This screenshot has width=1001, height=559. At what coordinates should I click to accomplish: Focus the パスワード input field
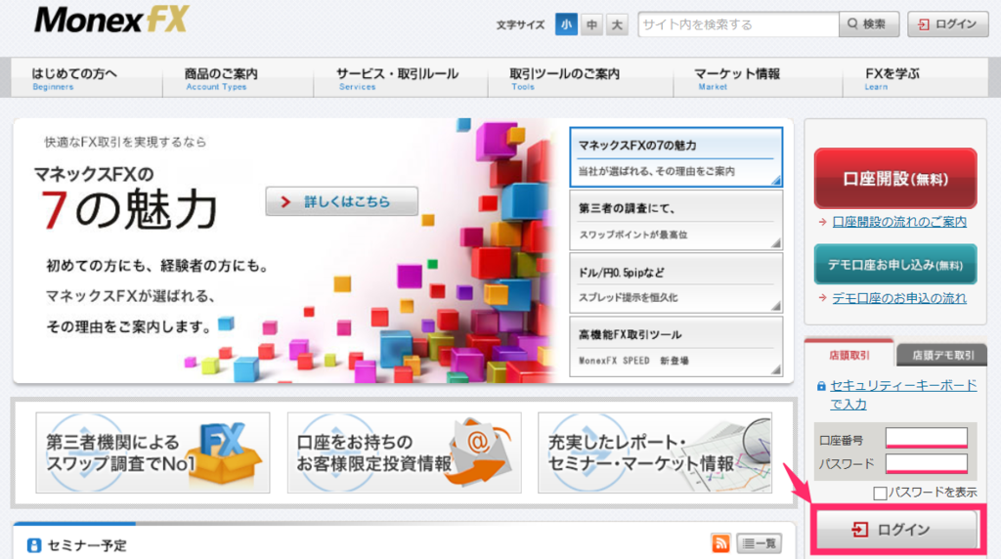tap(927, 463)
